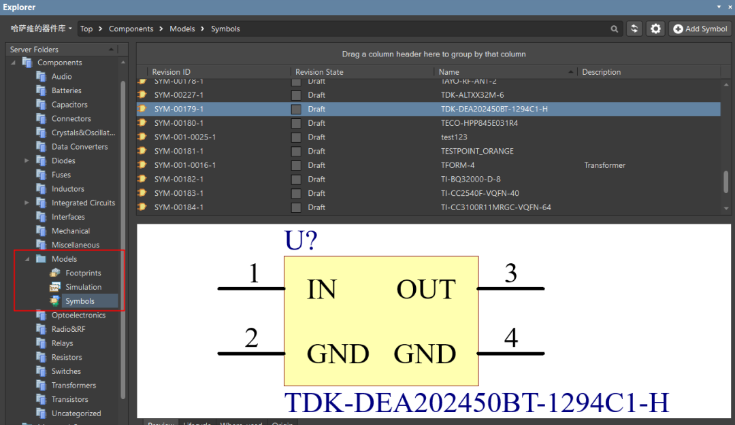
Task: Click the search magnifier icon
Action: tap(614, 29)
